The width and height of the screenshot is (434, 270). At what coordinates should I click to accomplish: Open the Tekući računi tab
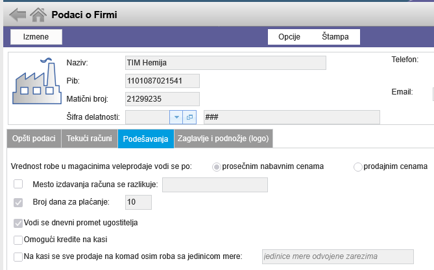tap(90, 139)
